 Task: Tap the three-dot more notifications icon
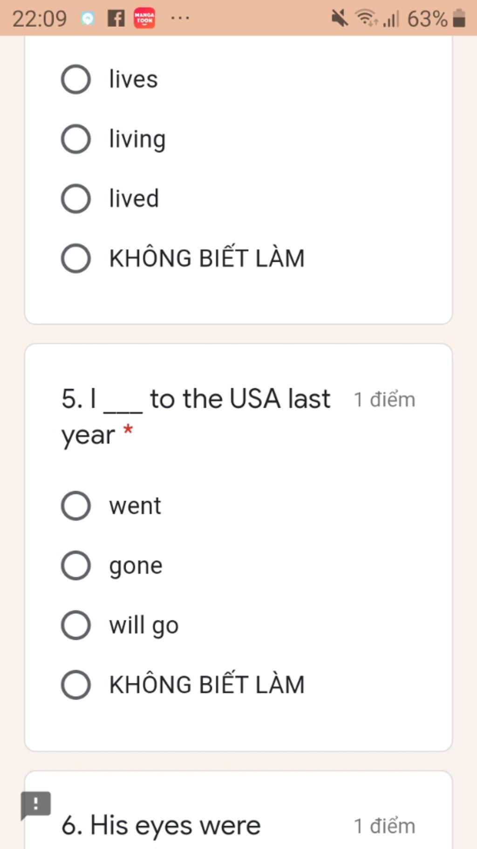(x=180, y=19)
